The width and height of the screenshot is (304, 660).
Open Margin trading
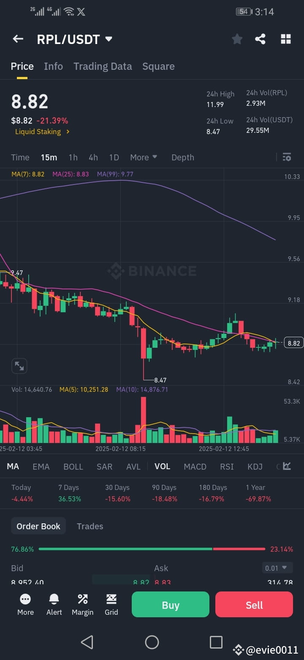click(x=83, y=604)
